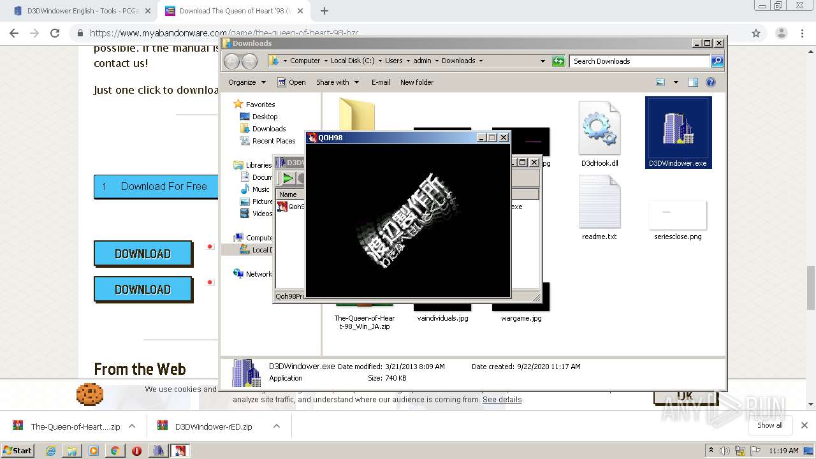Select vaindividuals.jpg file label

[442, 318]
